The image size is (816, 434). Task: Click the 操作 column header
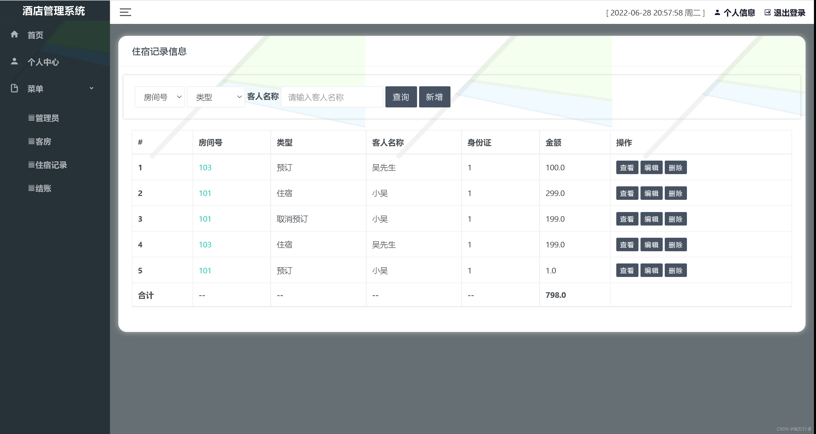pyautogui.click(x=624, y=143)
